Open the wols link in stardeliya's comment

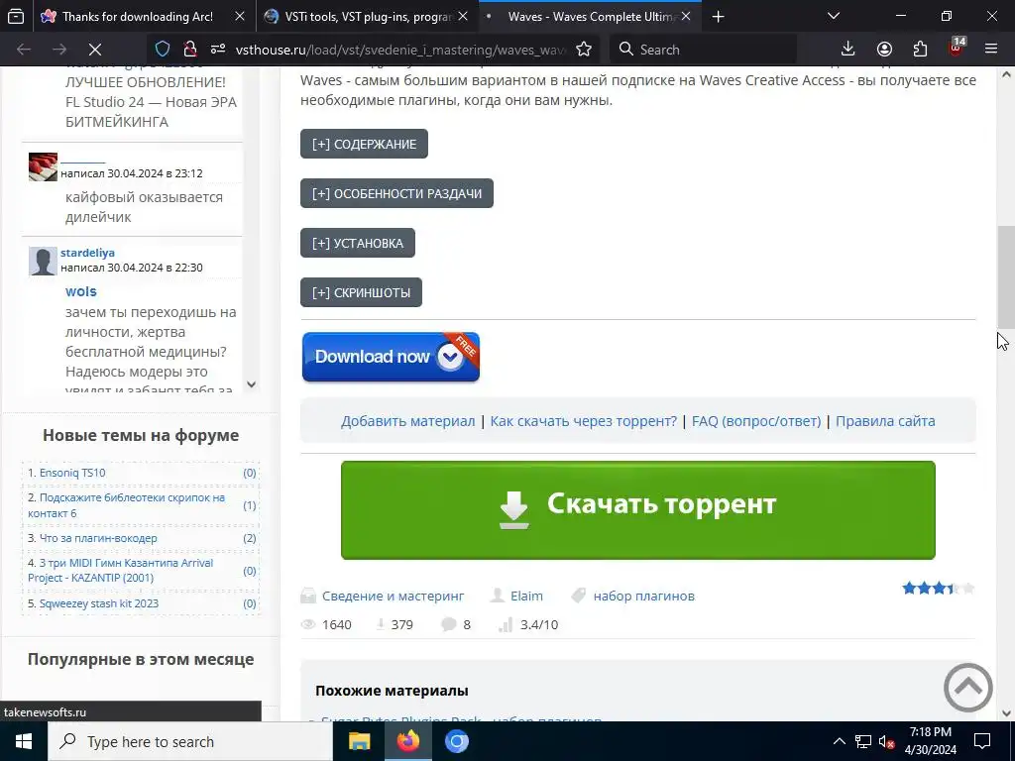click(x=81, y=292)
